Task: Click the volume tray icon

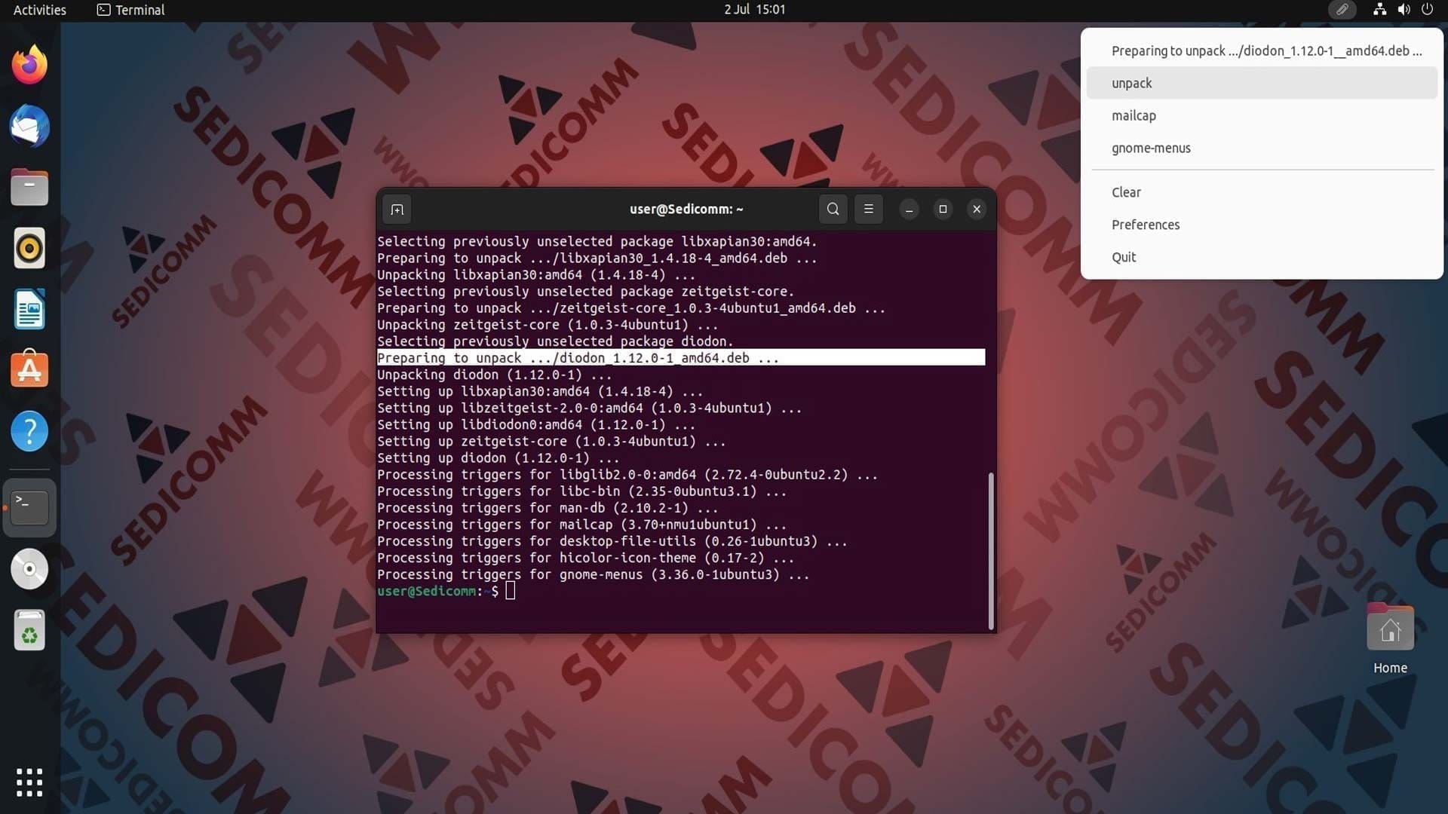Action: pyautogui.click(x=1404, y=10)
